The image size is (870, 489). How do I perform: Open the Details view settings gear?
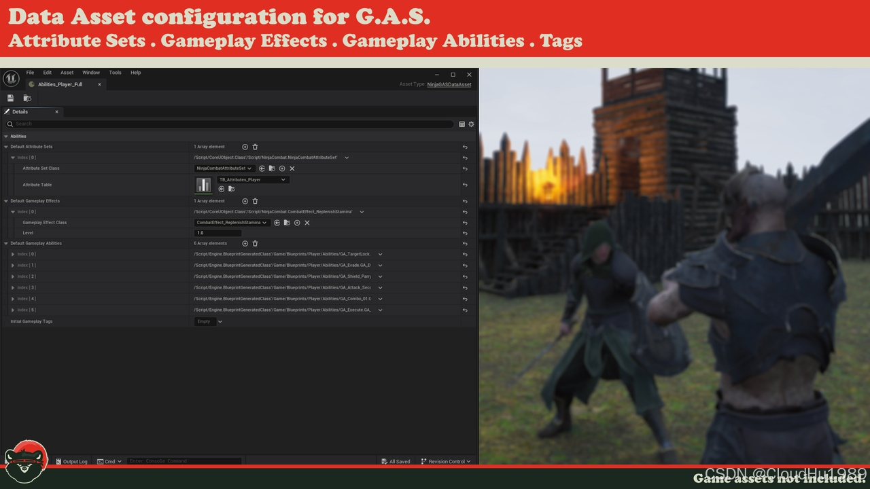point(471,124)
